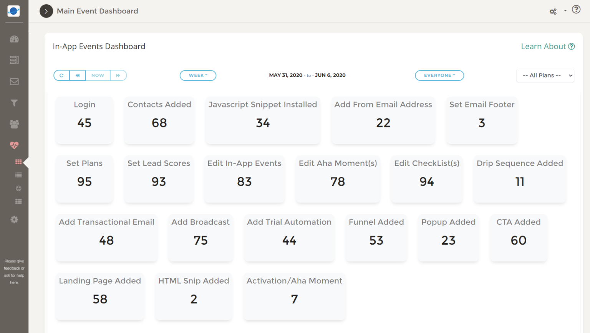Image resolution: width=590 pixels, height=333 pixels.
Task: Open the EVERYONE segment dropdown
Action: [439, 76]
